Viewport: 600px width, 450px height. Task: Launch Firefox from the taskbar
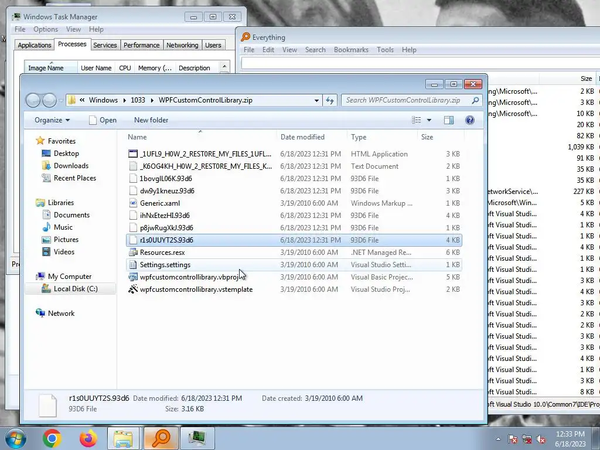[x=88, y=438]
